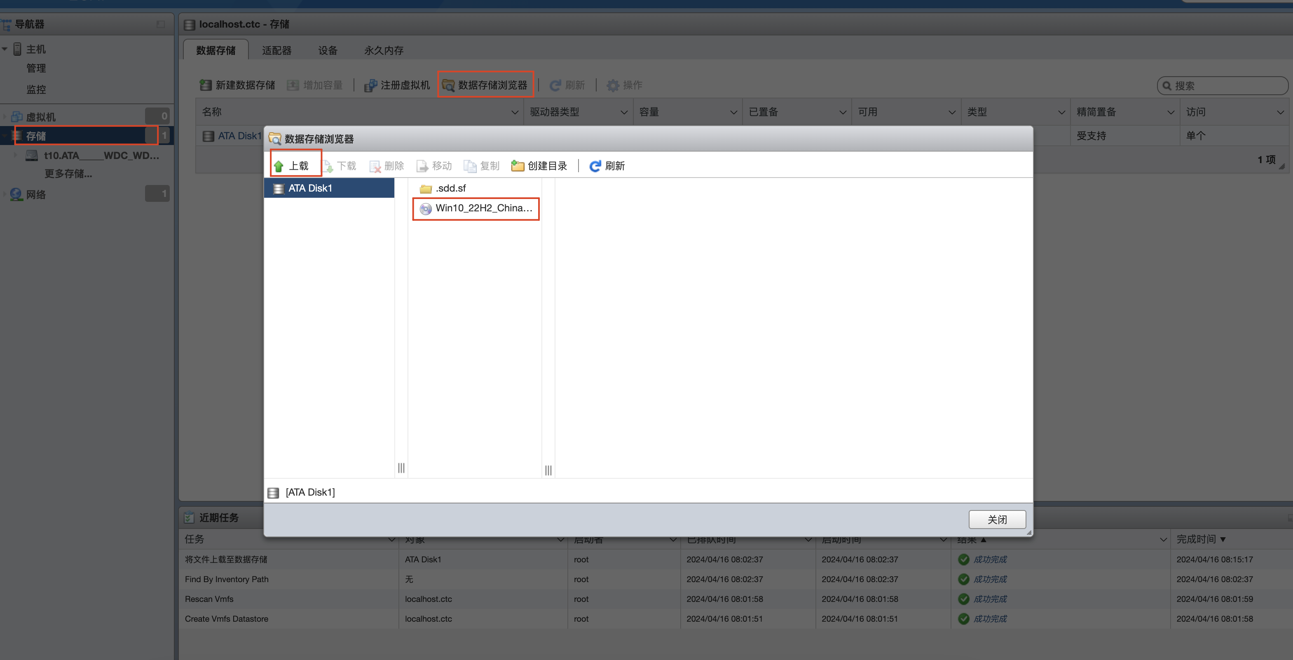Image resolution: width=1293 pixels, height=660 pixels.
Task: Open the More storage link
Action: click(x=68, y=174)
